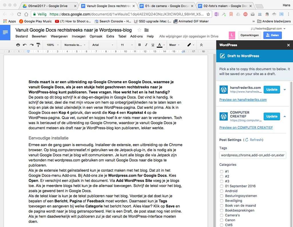The width and height of the screenshot is (293, 227).
Task: Click the left indent ruler marker
Action: tap(28, 51)
